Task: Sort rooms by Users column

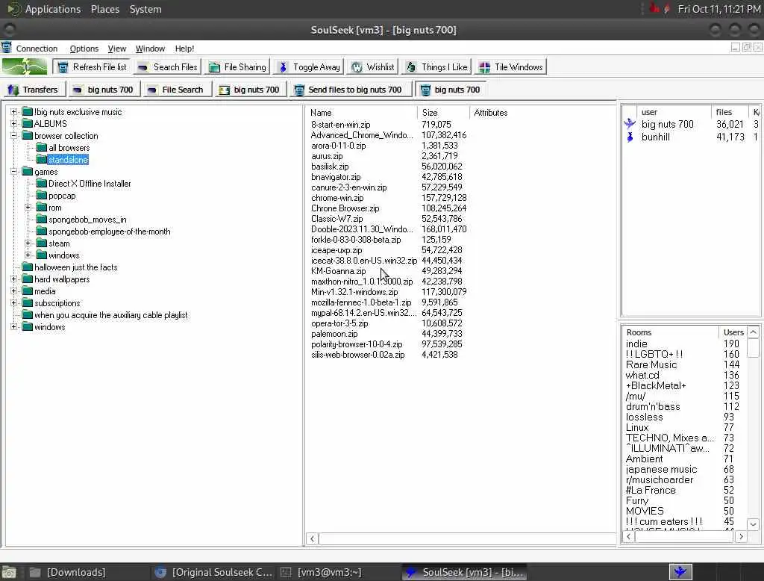Action: tap(733, 332)
